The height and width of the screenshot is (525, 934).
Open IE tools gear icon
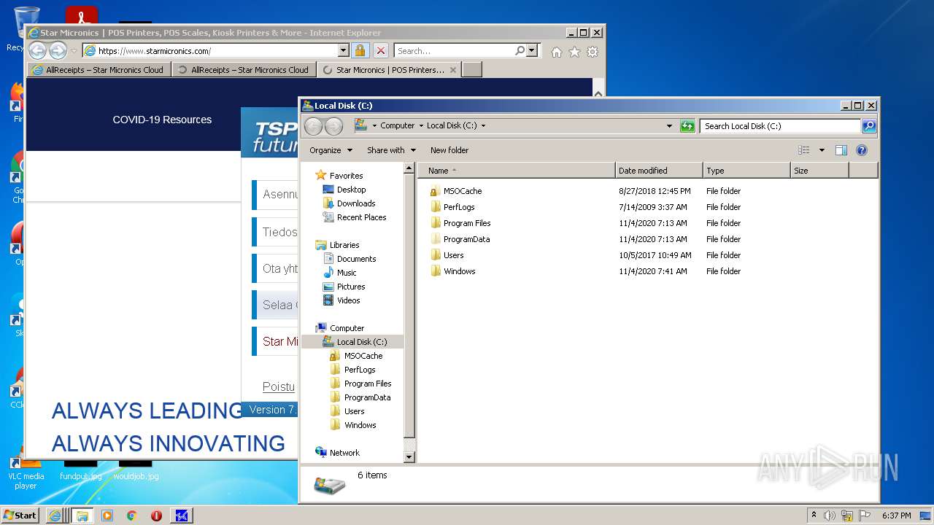coord(593,52)
